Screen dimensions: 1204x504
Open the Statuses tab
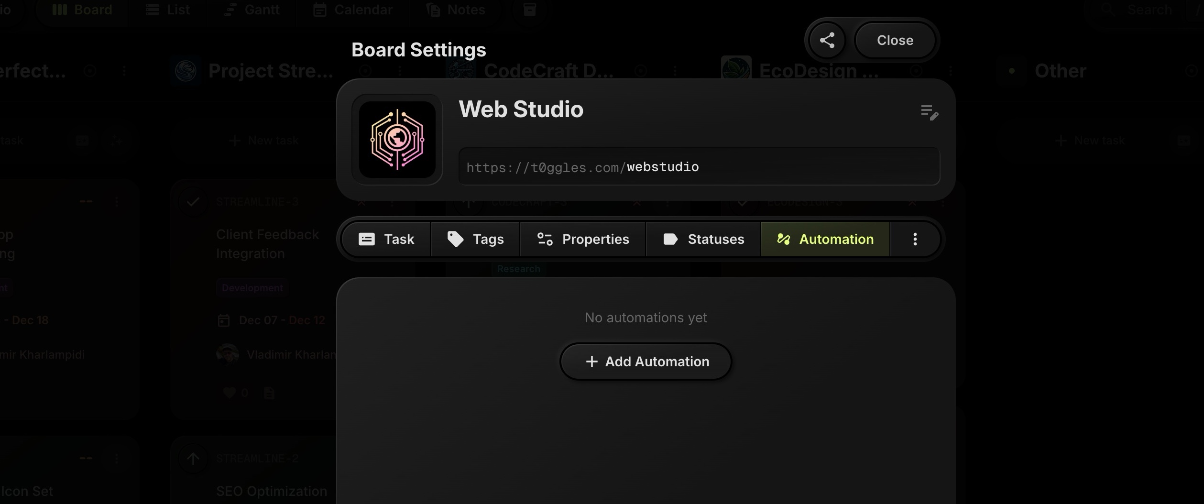[703, 239]
